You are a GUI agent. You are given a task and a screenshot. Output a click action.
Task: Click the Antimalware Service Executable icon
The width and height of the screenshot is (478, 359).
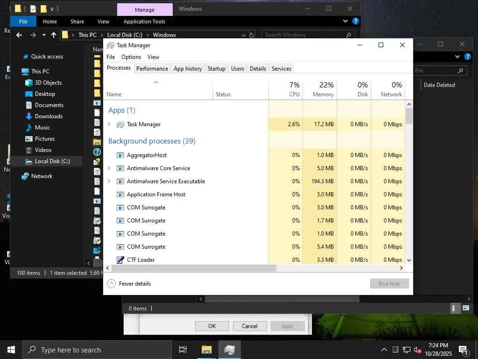(x=120, y=182)
